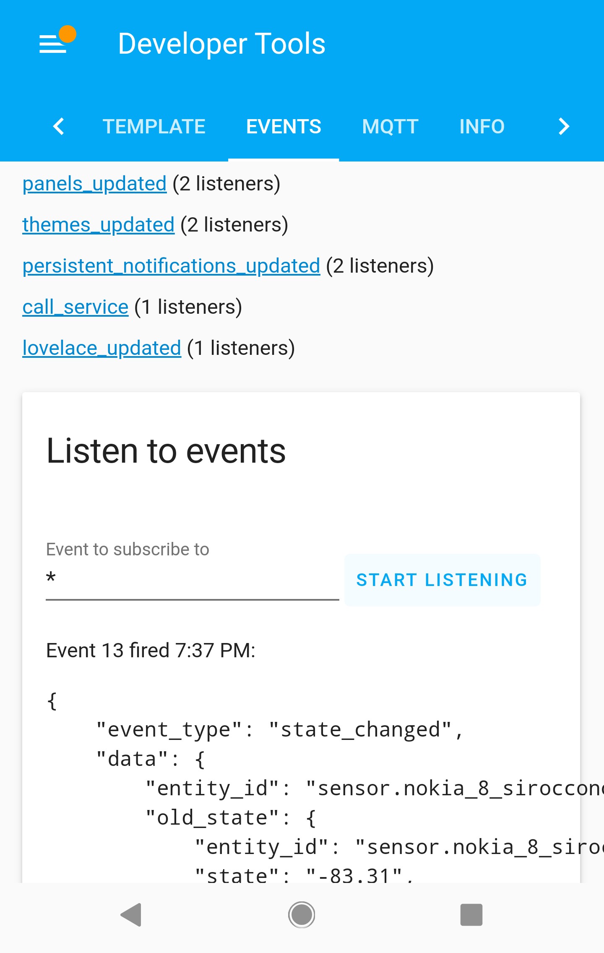Select the Developer Tools title text
The height and width of the screenshot is (953, 604).
click(221, 43)
